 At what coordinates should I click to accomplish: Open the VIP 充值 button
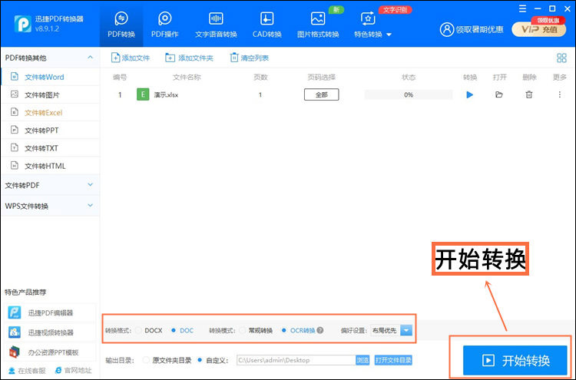point(539,29)
